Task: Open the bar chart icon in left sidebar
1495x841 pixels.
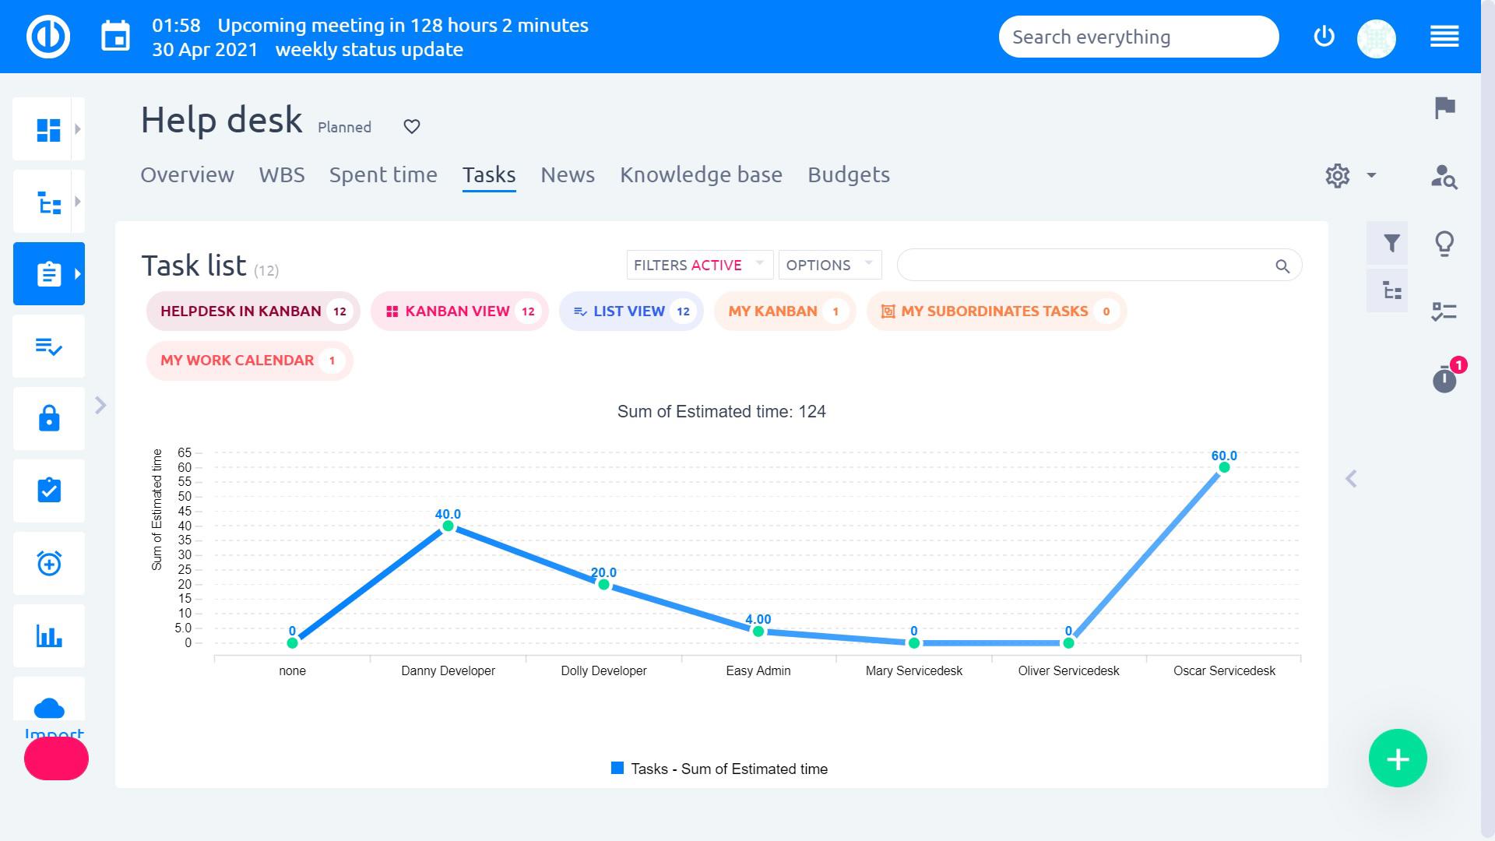Action: tap(49, 636)
